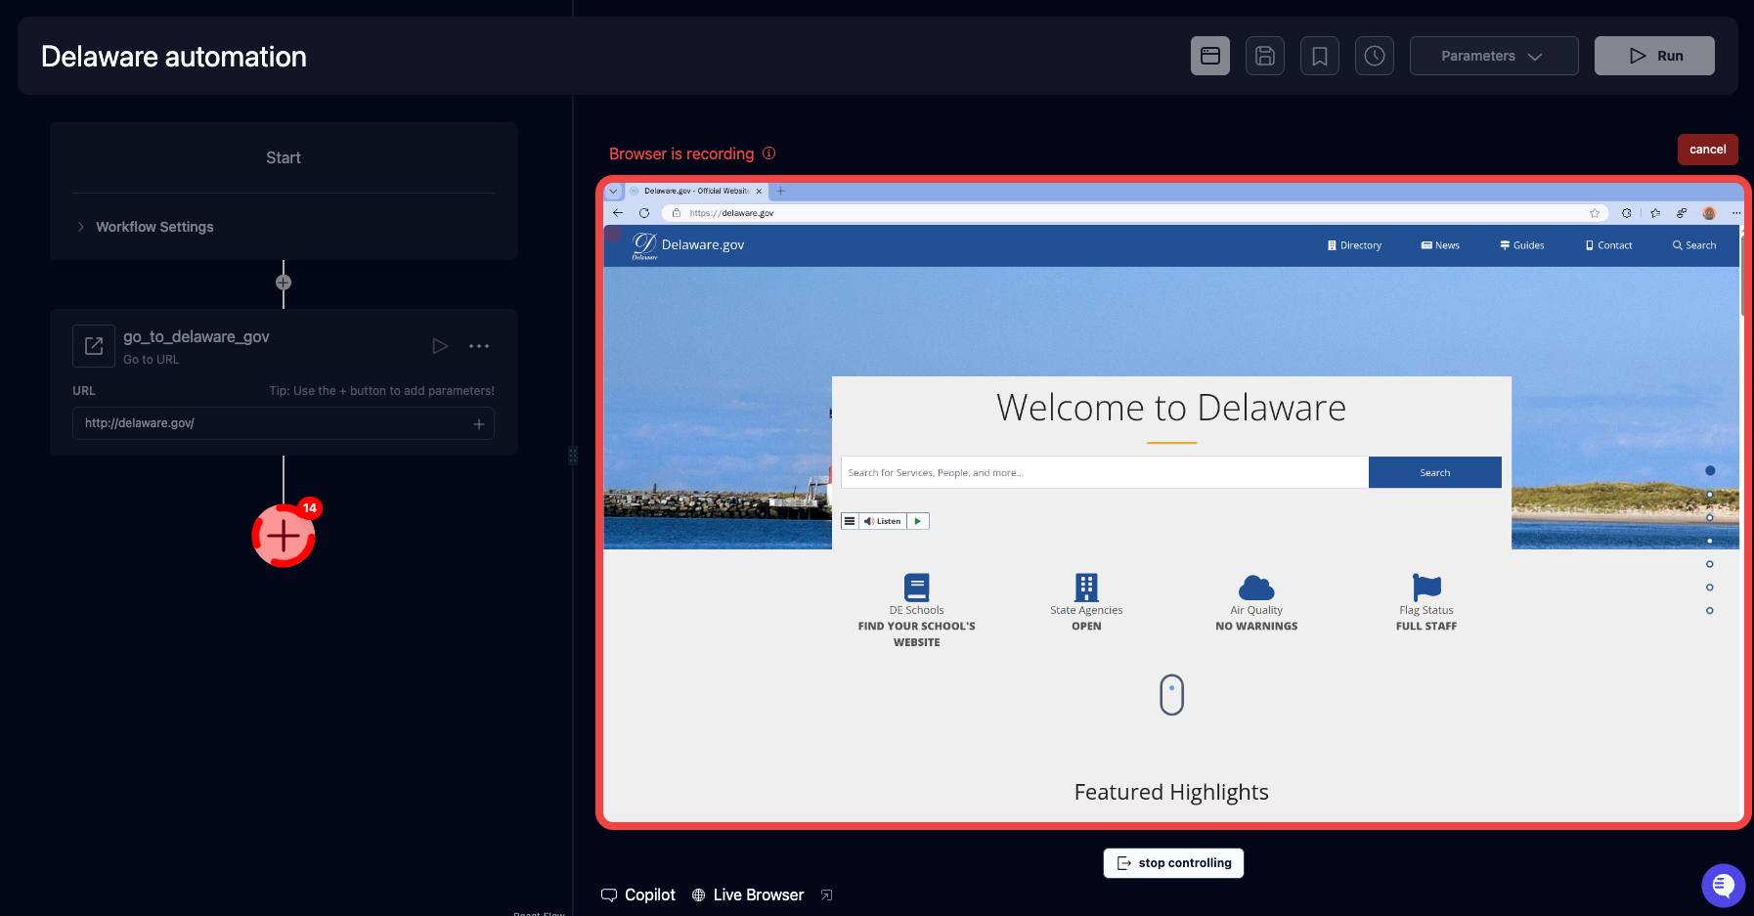1754x916 pixels.
Task: Click the recording info icon
Action: pos(769,153)
